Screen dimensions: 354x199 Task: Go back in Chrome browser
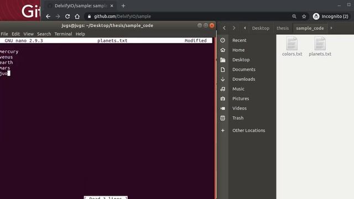pyautogui.click(x=48, y=17)
